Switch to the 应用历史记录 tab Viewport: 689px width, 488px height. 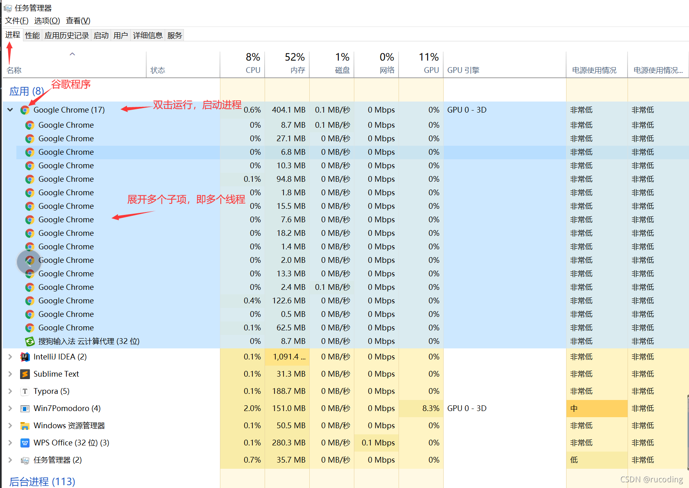(66, 36)
